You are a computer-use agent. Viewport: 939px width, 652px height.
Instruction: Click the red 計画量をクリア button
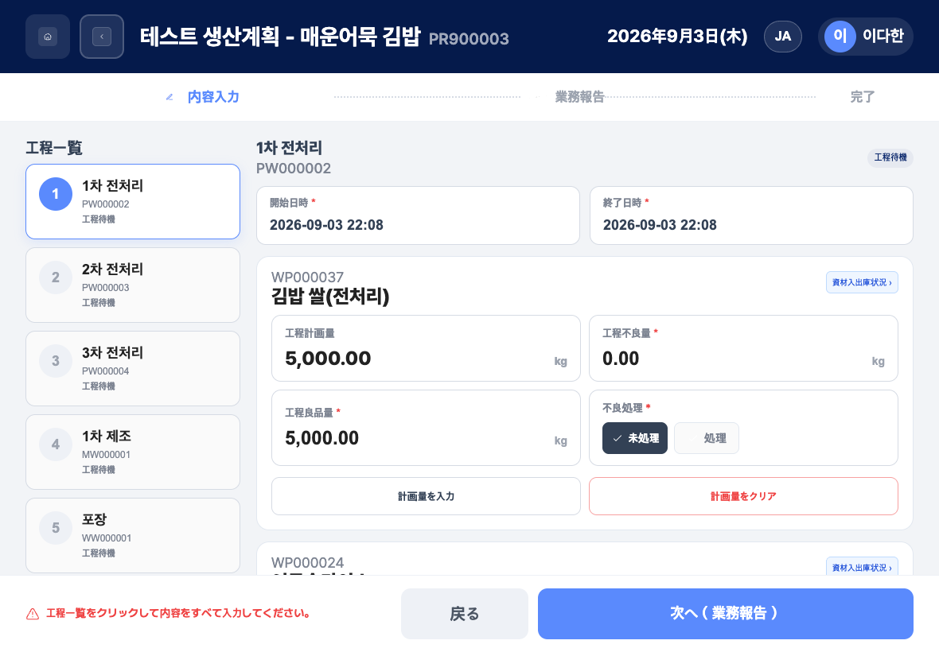[x=743, y=496]
